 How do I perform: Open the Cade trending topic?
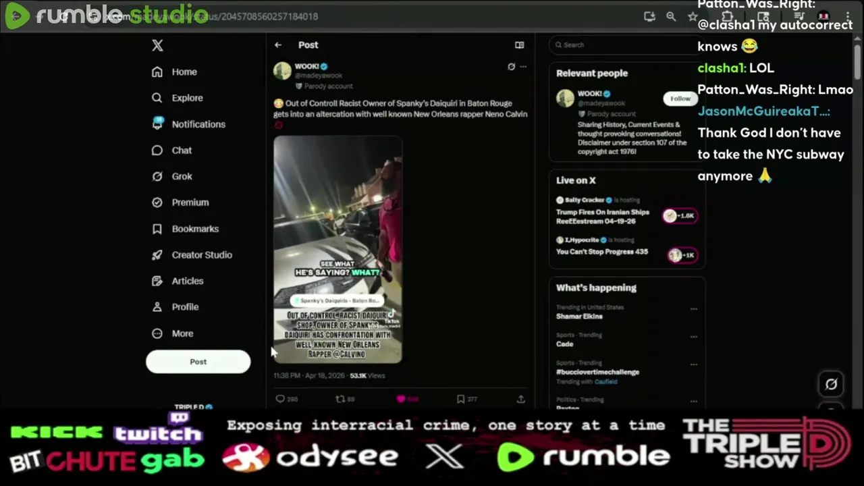click(x=564, y=344)
